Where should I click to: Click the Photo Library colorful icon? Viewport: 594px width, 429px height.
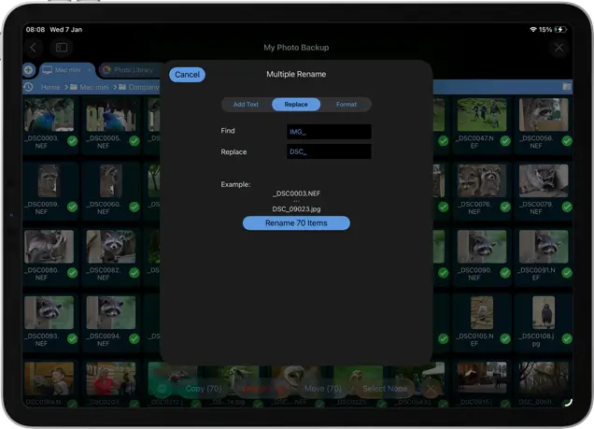(x=106, y=70)
